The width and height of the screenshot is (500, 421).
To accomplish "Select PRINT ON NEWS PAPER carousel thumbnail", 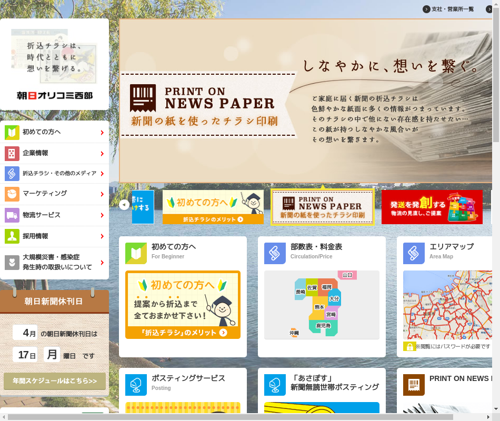I will pos(323,207).
